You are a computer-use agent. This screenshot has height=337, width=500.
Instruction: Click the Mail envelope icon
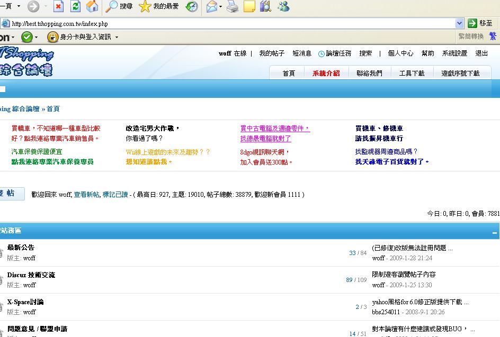[212, 6]
